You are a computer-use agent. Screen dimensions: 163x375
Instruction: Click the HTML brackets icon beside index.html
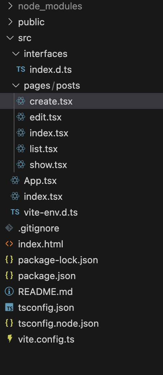[9, 244]
